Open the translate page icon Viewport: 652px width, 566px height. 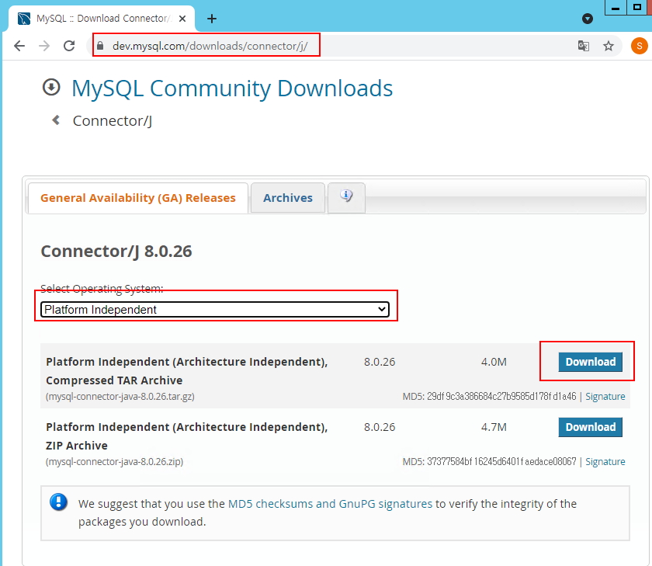(583, 46)
